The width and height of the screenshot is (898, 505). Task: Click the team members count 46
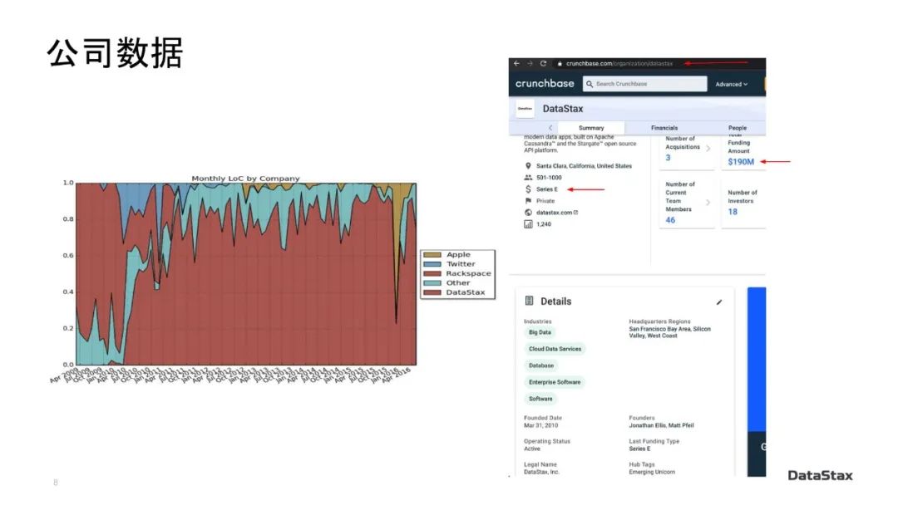(670, 220)
